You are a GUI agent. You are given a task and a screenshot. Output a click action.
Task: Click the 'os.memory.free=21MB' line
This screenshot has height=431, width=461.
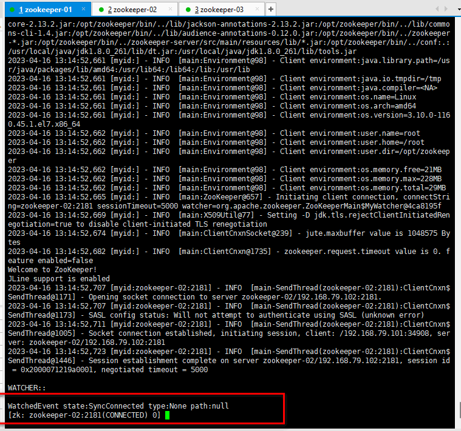point(225,170)
